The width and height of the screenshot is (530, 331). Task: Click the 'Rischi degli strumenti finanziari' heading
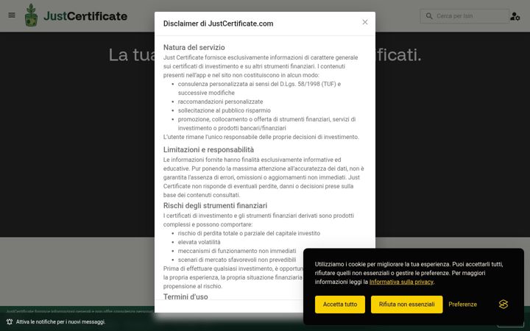[215, 205]
